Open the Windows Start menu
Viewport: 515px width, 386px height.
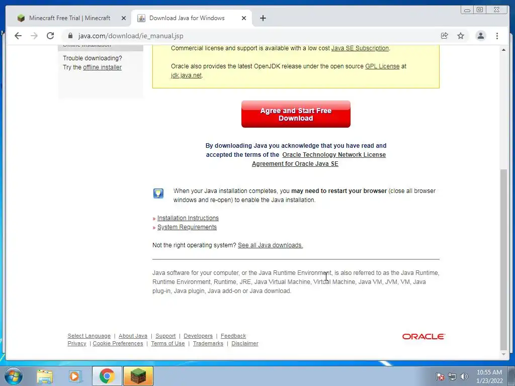tap(14, 376)
